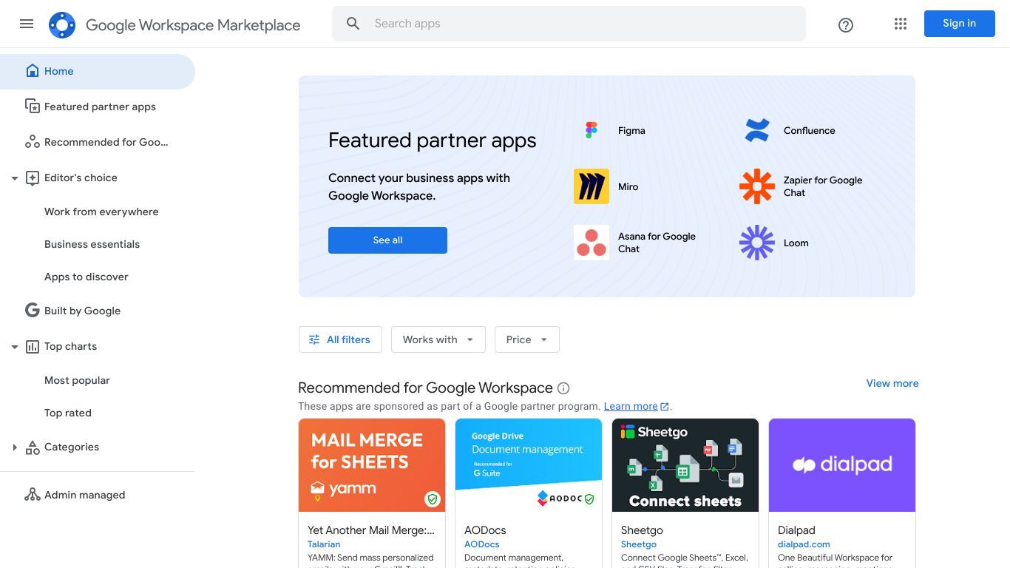1010x568 pixels.
Task: Click the Confluence app icon
Action: (757, 130)
